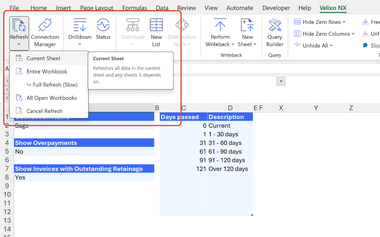The width and height of the screenshot is (380, 237).
Task: Click the '31 - 60 days' cell
Action: click(x=230, y=143)
